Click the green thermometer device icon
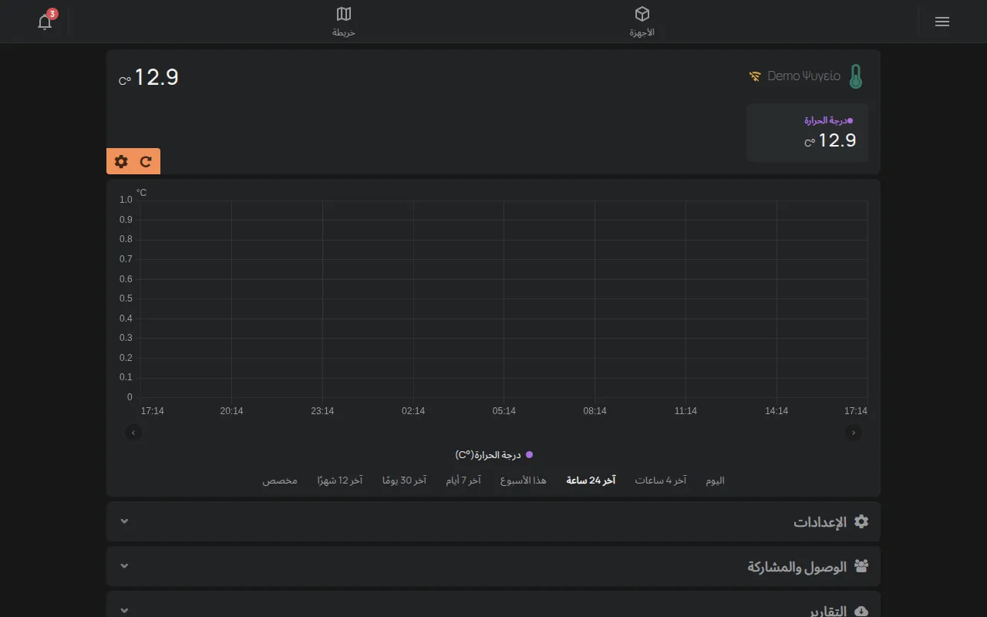987x617 pixels. 855,76
